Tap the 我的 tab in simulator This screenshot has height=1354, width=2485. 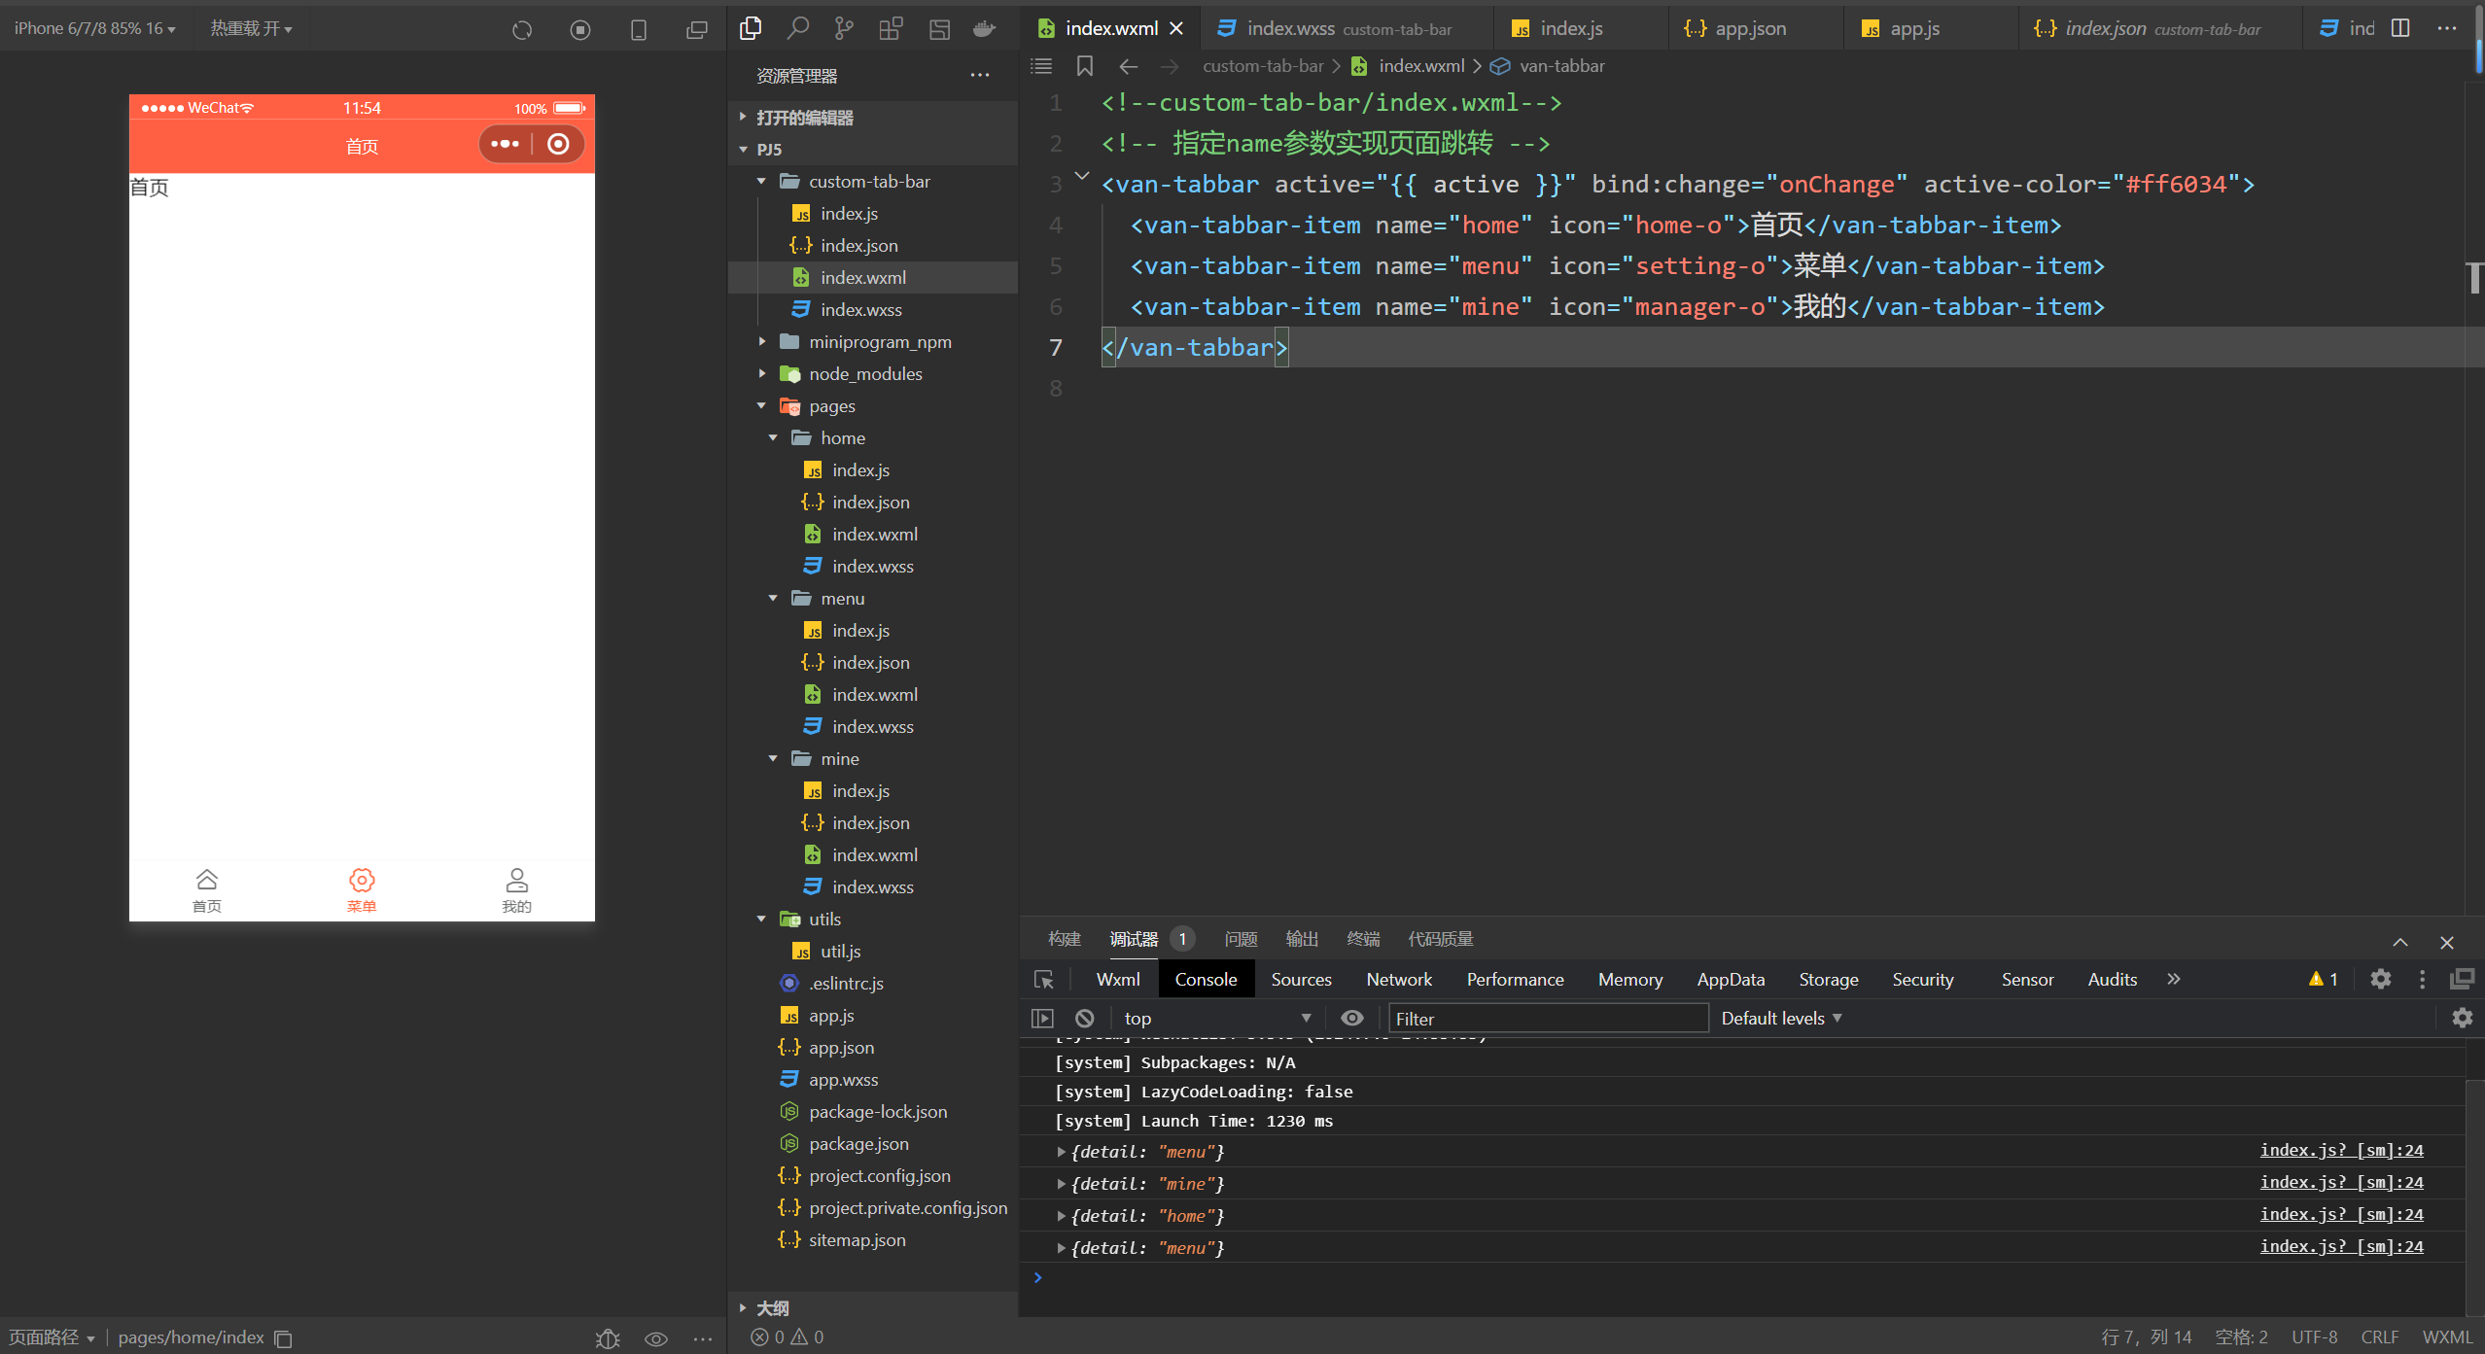pyautogui.click(x=516, y=889)
